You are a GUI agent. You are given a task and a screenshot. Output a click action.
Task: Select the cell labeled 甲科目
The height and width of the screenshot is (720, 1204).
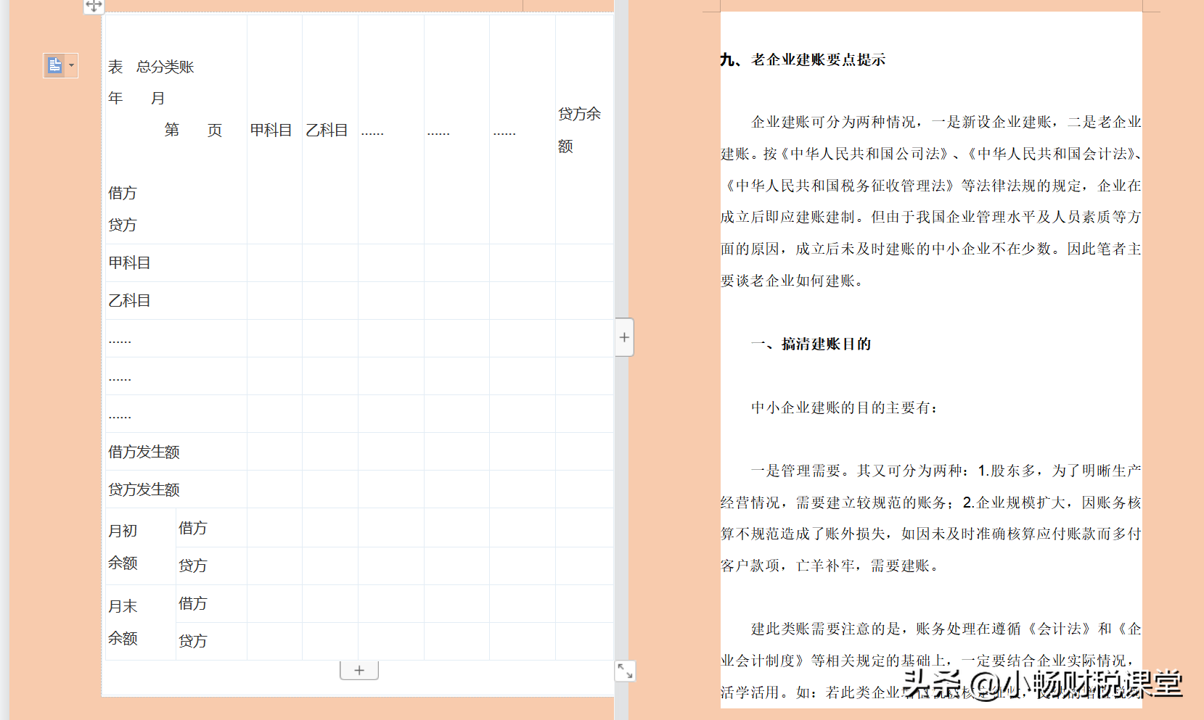tap(130, 262)
